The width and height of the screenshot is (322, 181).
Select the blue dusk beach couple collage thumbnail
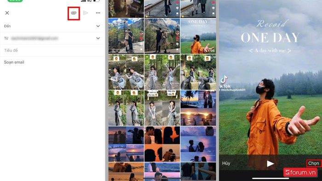[x=126, y=144]
